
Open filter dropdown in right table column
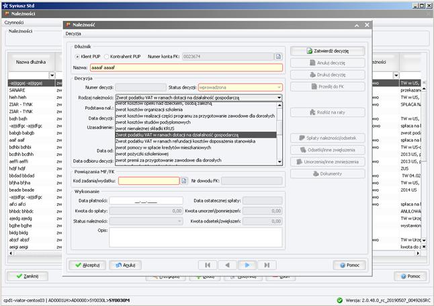(396, 75)
